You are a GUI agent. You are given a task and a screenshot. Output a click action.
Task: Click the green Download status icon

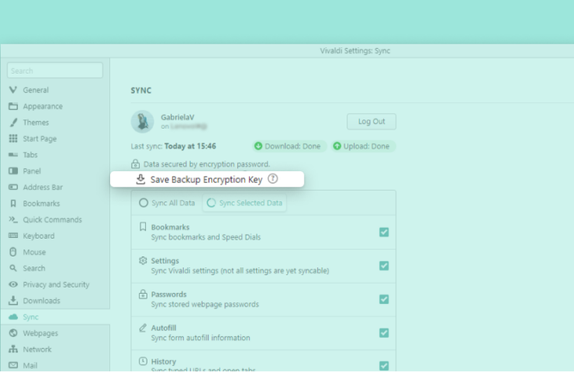[x=258, y=146]
